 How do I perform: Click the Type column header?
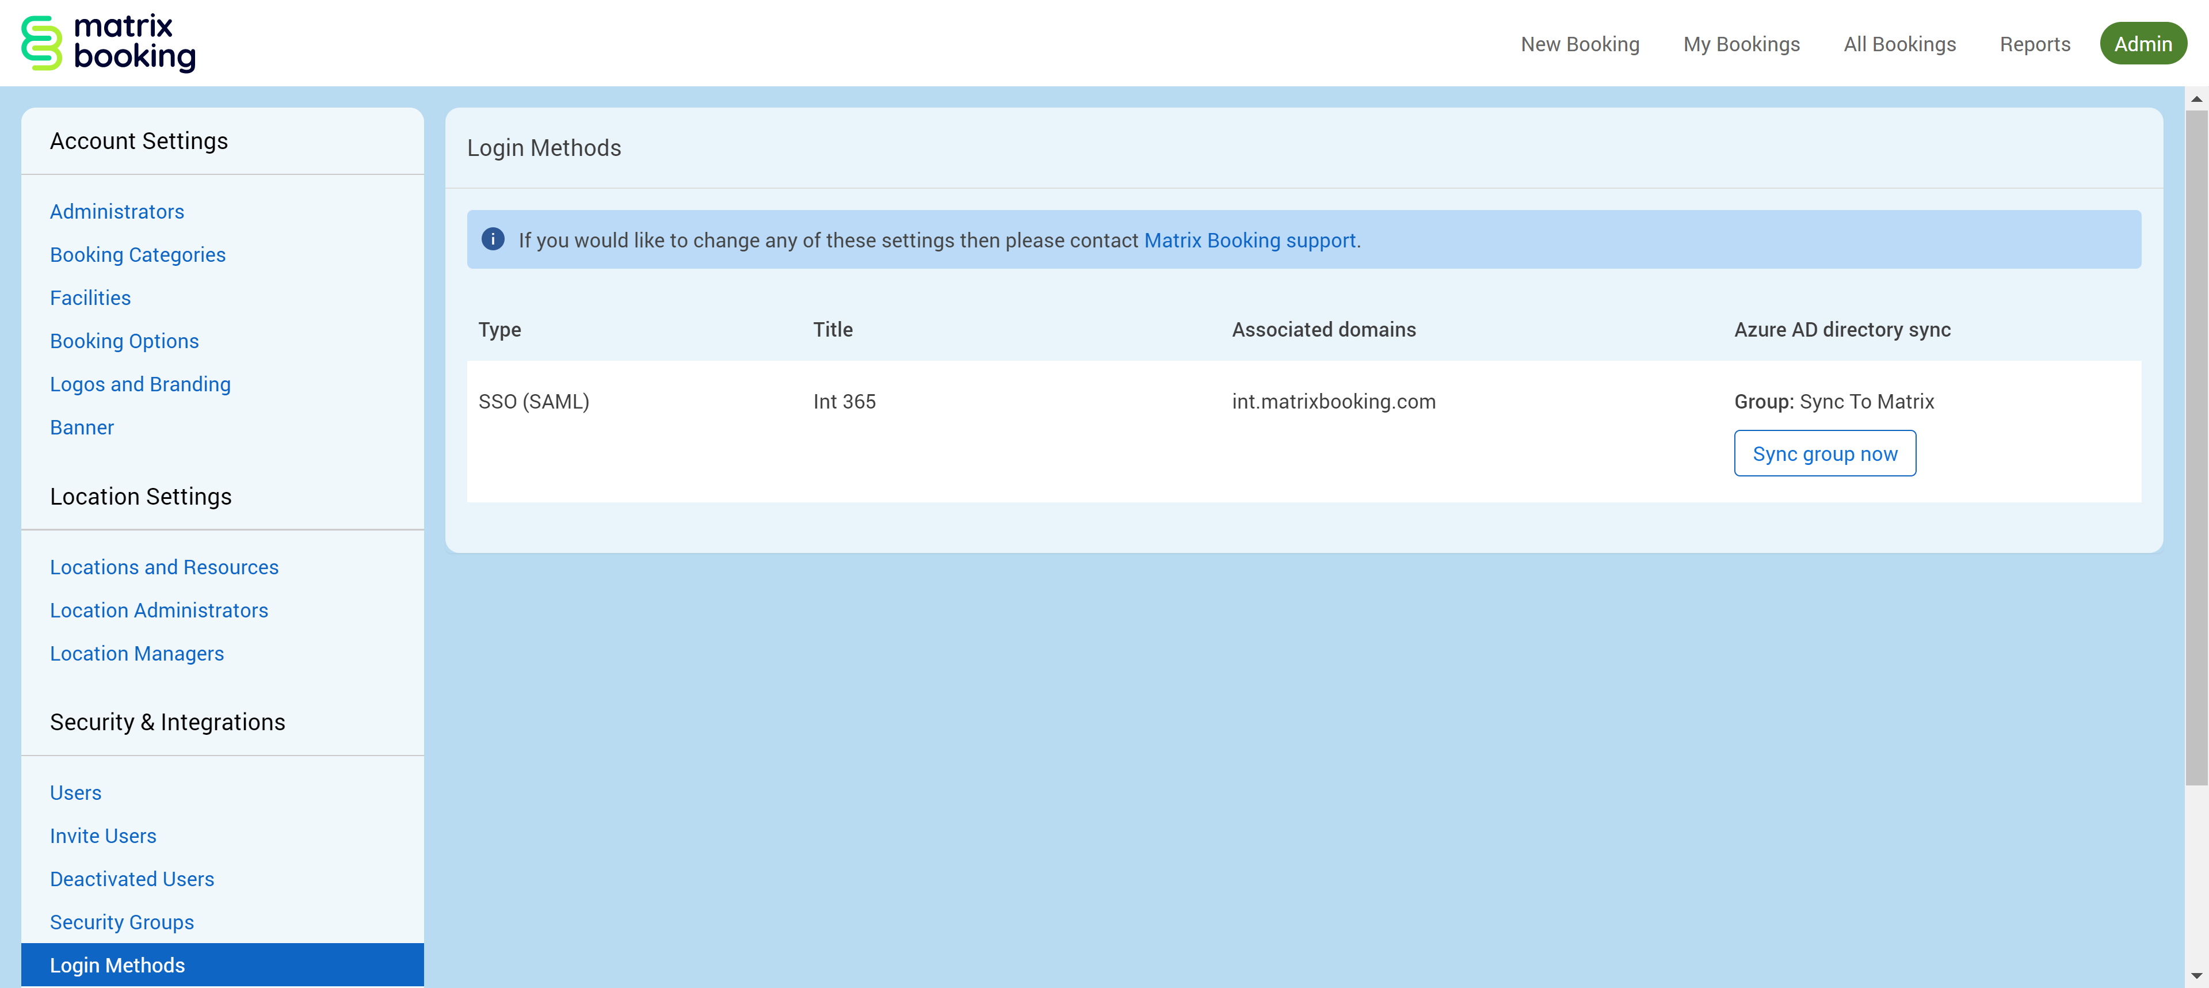click(x=499, y=329)
